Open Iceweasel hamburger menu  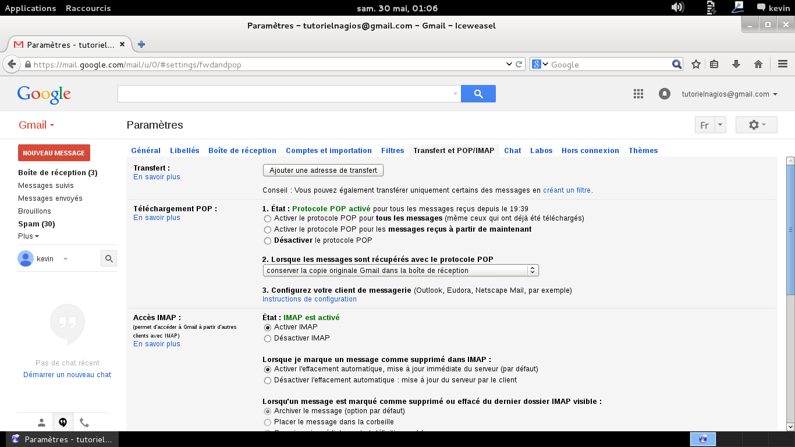tap(782, 64)
